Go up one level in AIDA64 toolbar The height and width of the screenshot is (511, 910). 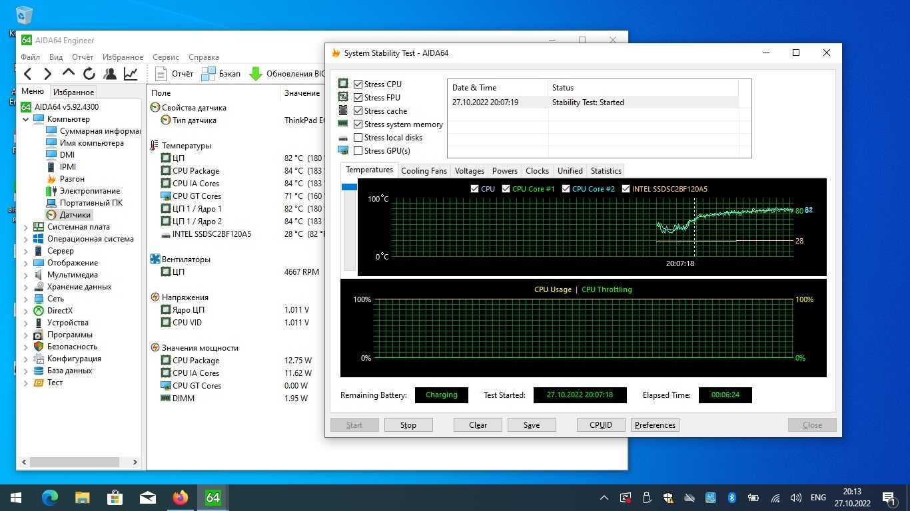click(69, 73)
